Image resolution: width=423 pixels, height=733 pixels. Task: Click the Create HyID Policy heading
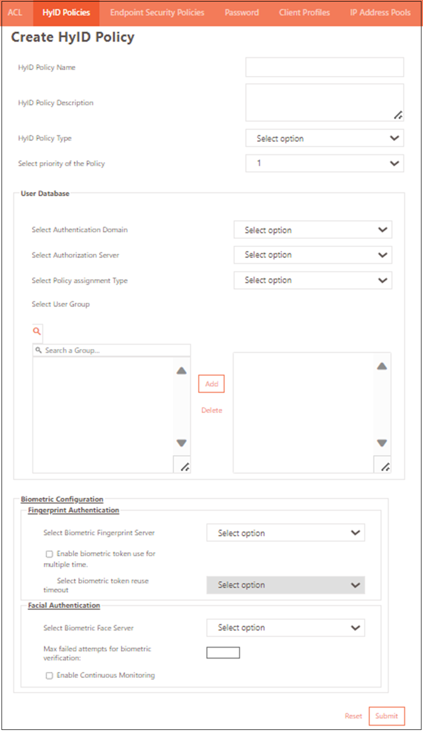pyautogui.click(x=73, y=37)
